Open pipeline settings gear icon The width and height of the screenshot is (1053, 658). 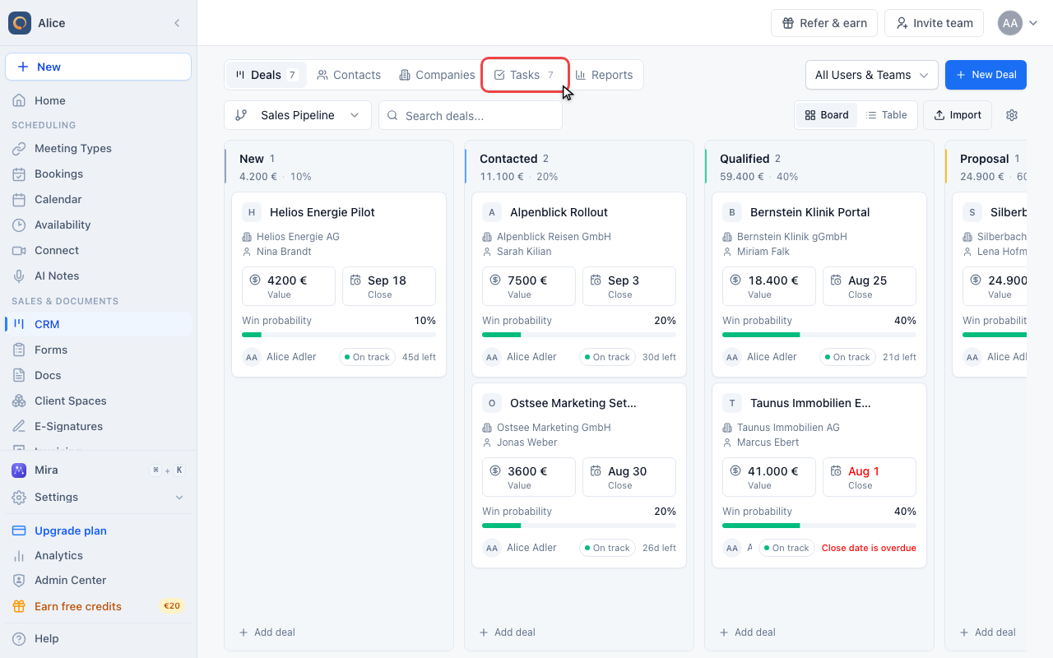tap(1012, 115)
